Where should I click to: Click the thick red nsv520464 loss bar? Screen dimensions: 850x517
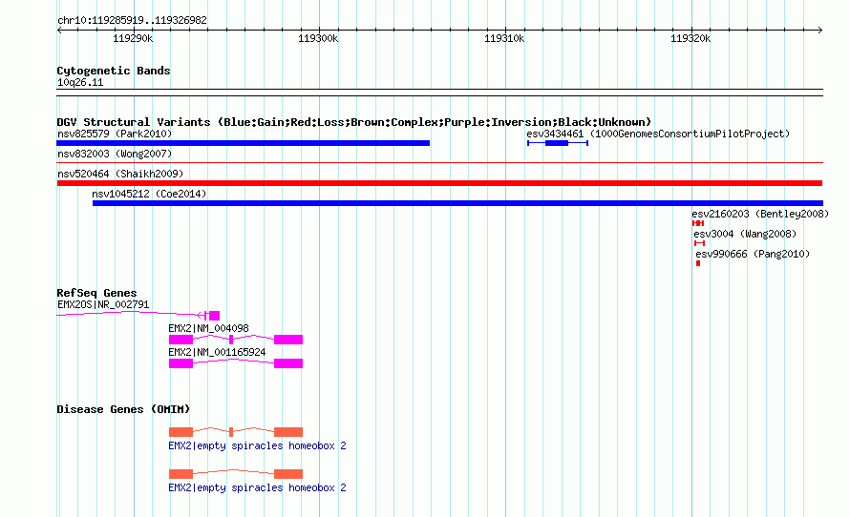(x=439, y=183)
